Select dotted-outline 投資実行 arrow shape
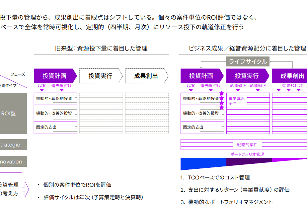This screenshot has height=206, width=307. click(101, 76)
